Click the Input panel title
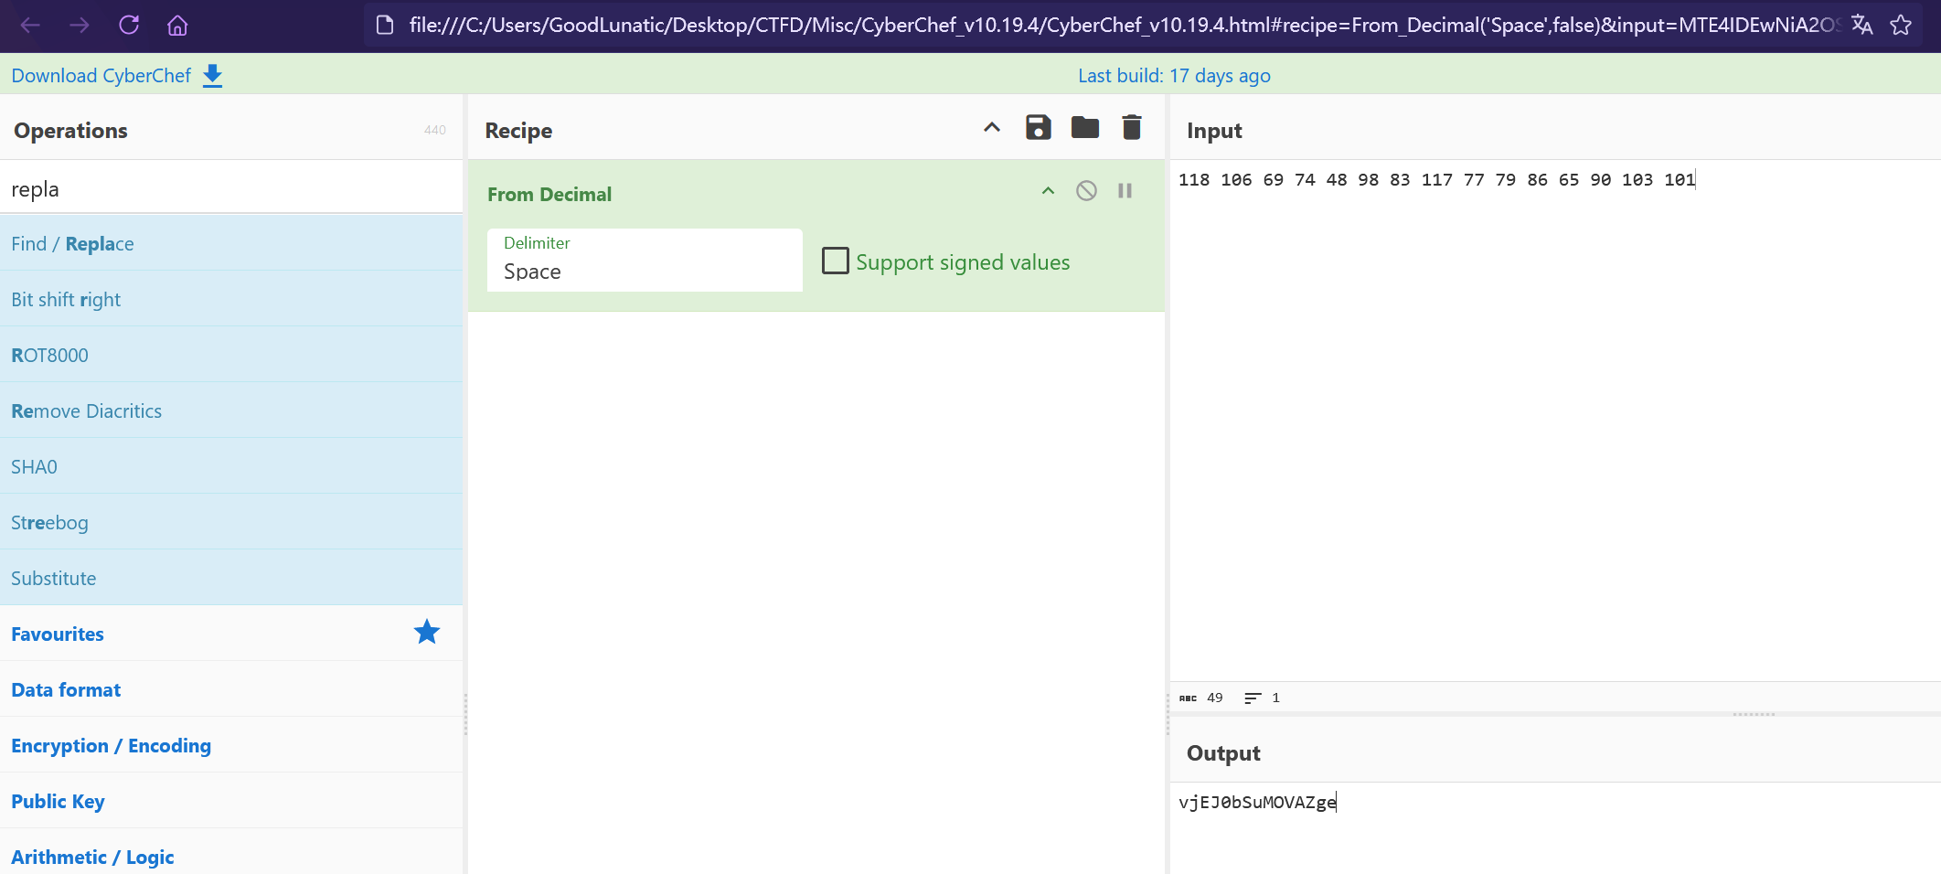Screen dimensions: 1941x874 tap(1214, 130)
